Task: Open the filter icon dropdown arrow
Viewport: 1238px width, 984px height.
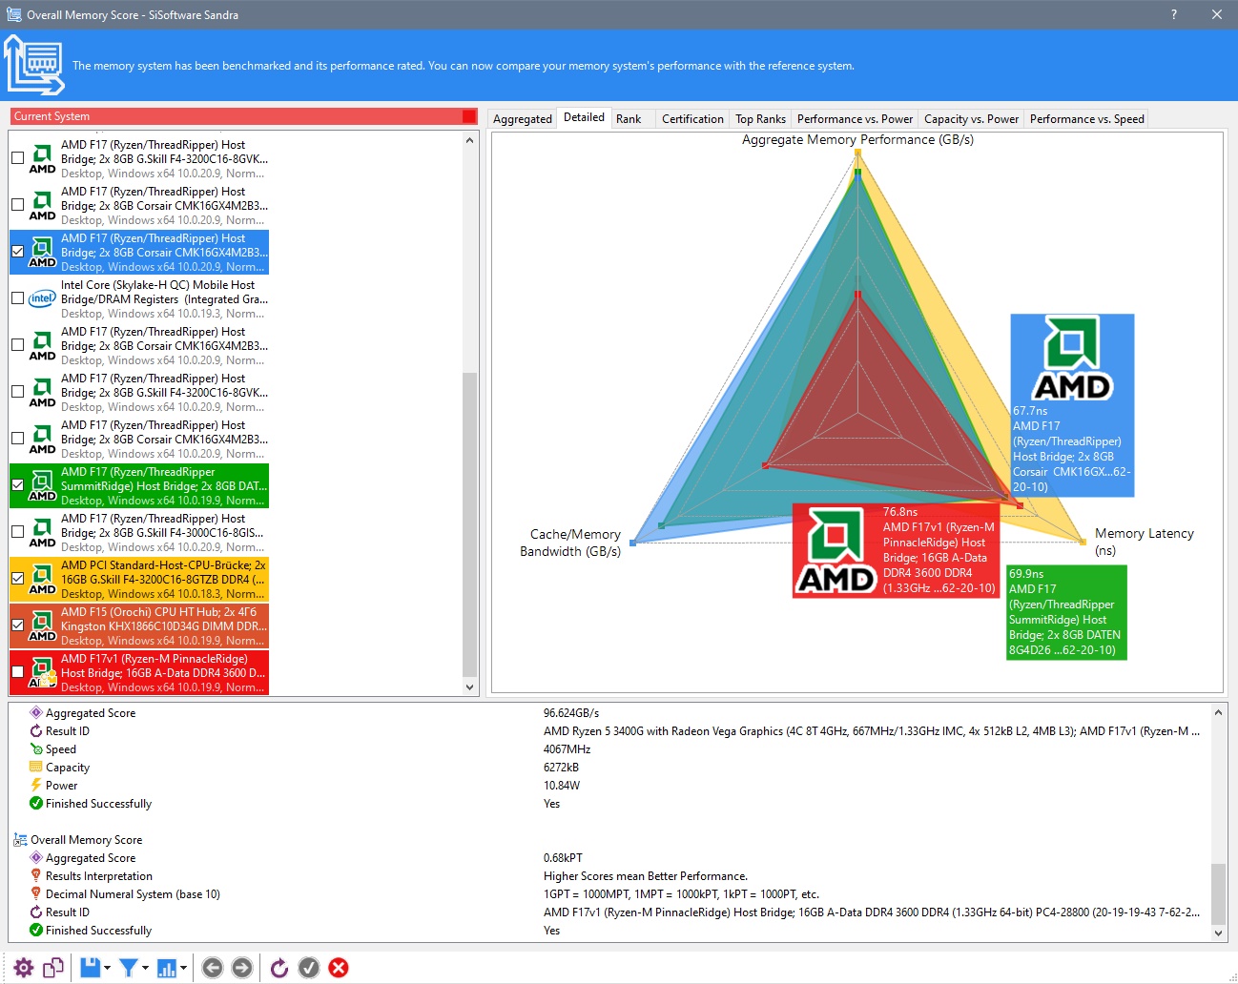Action: point(145,968)
